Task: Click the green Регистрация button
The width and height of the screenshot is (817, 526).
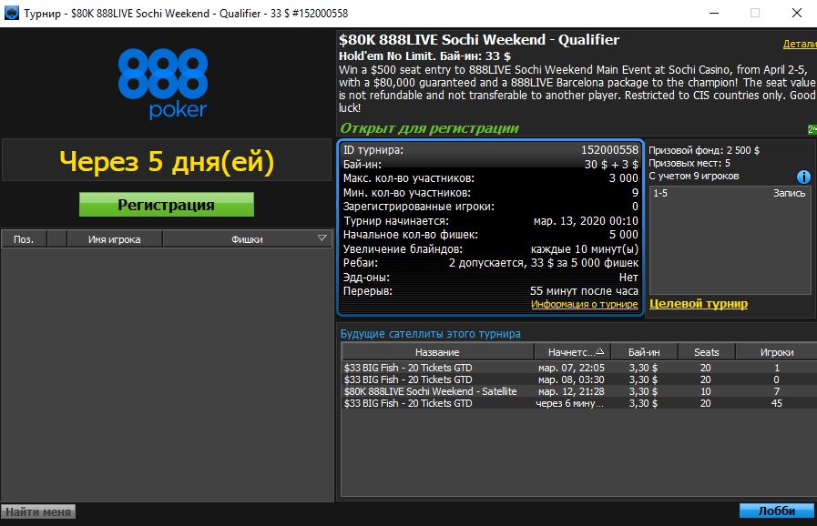Action: (166, 205)
